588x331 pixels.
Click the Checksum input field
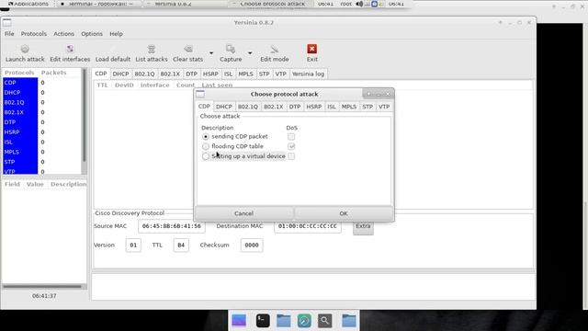(252, 245)
